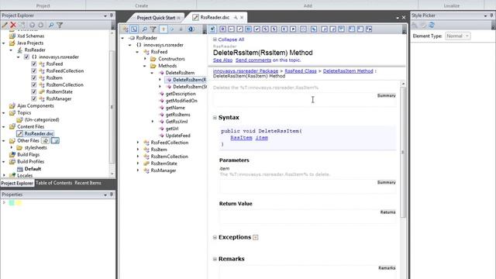Viewport: 496px width, 279px height.
Task: Switch to the Project Quick Start tab
Action: 156,18
